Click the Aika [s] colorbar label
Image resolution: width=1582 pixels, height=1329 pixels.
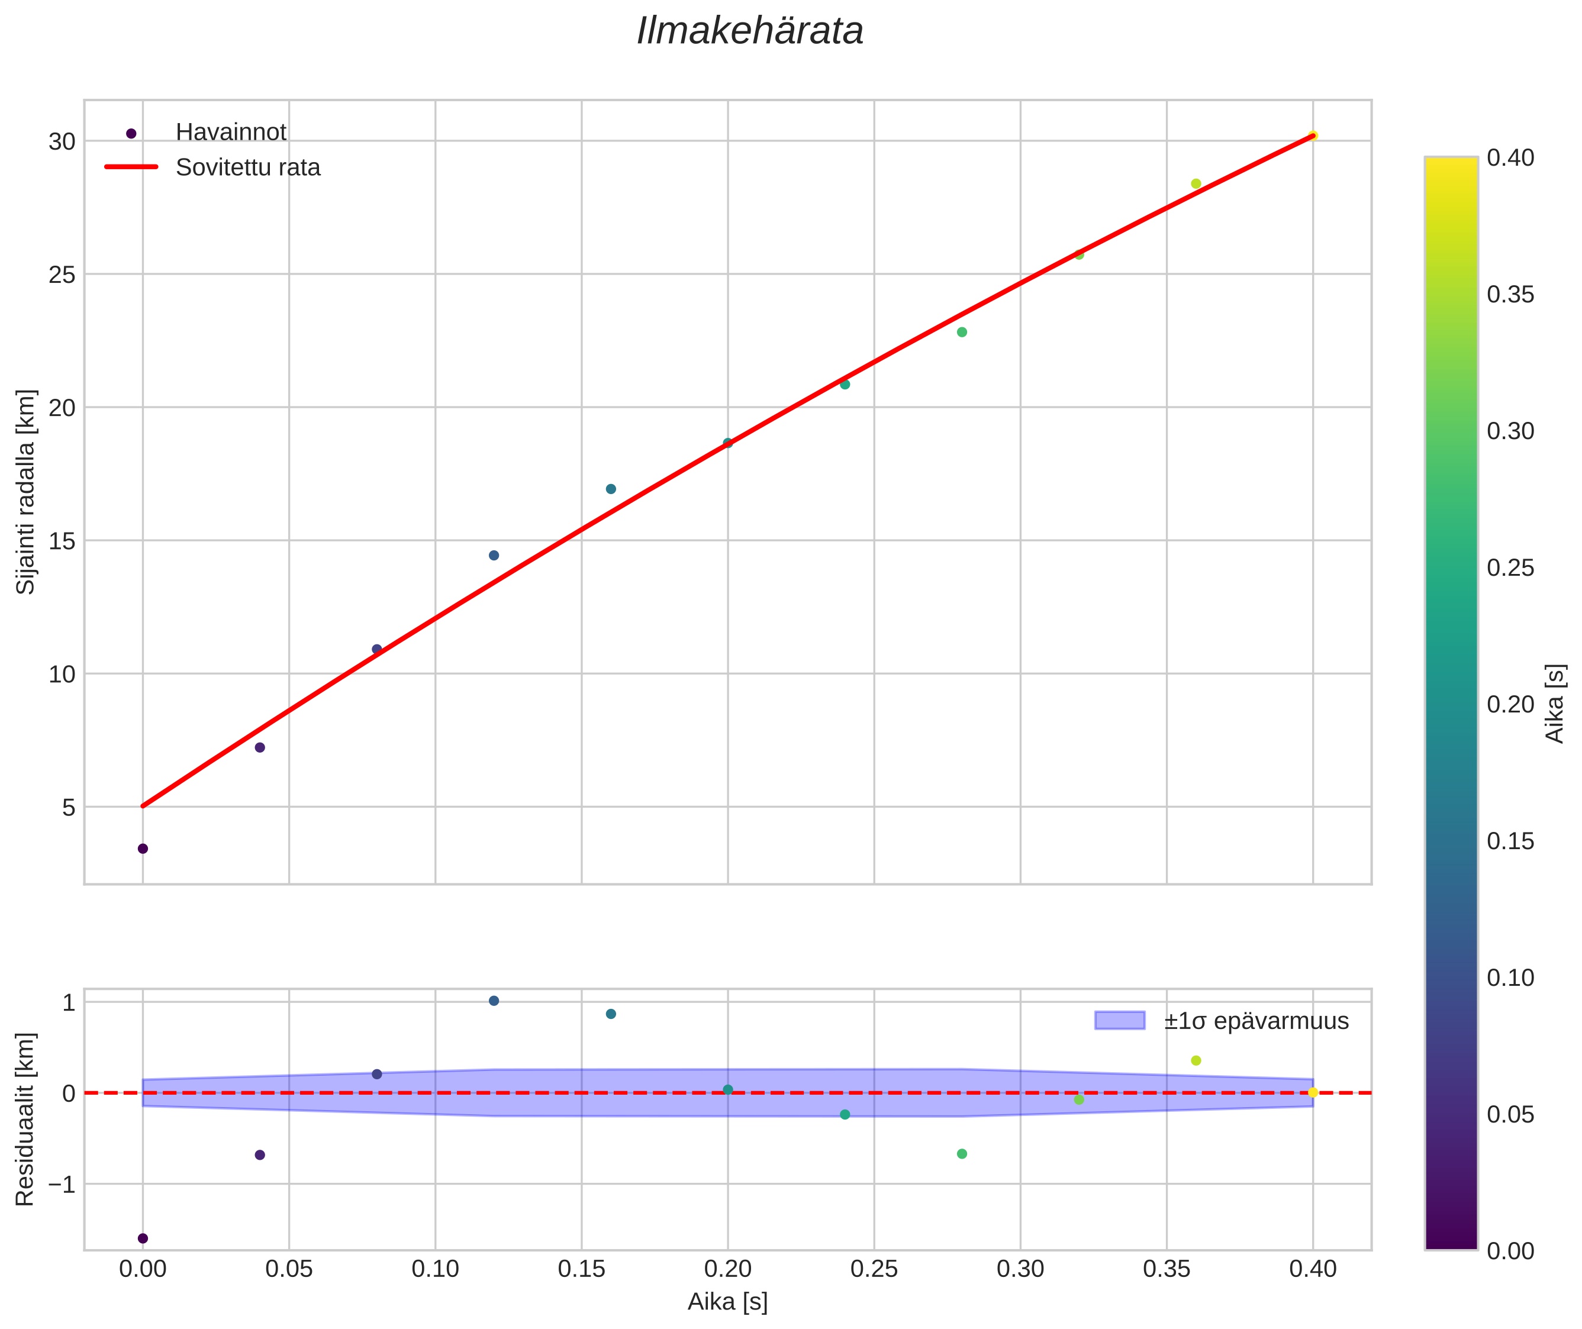point(1555,704)
